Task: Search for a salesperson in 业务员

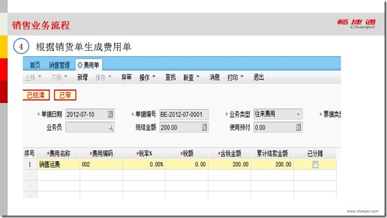Action: 110,127
